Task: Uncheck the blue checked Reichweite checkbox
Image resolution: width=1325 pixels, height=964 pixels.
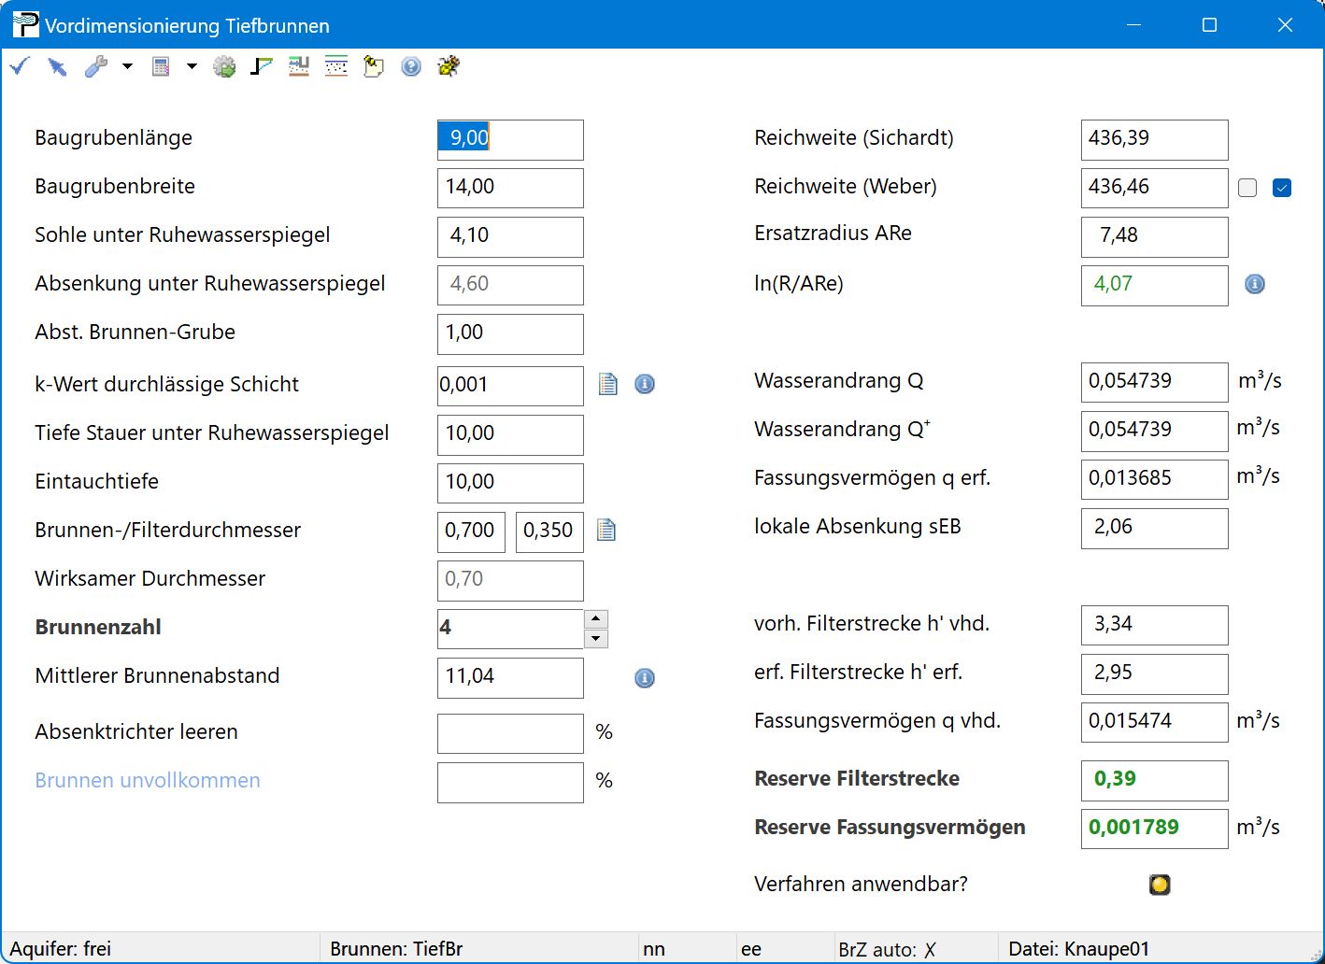Action: click(x=1282, y=188)
